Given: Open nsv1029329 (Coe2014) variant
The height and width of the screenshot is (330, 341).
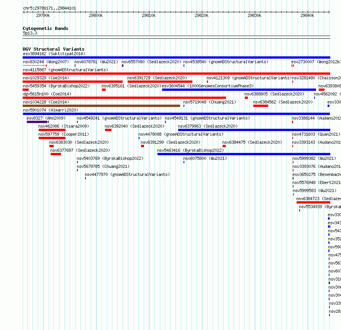Looking at the screenshot, I should point(46,78).
